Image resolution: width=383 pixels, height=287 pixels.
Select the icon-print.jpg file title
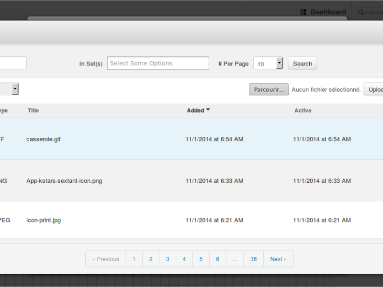[x=44, y=220]
